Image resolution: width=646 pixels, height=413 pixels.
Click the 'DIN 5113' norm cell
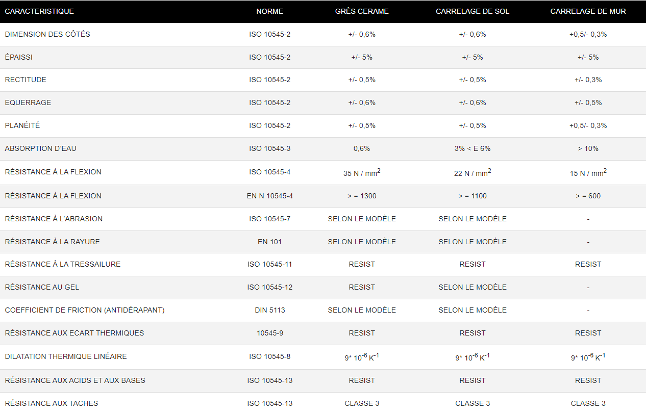(269, 310)
